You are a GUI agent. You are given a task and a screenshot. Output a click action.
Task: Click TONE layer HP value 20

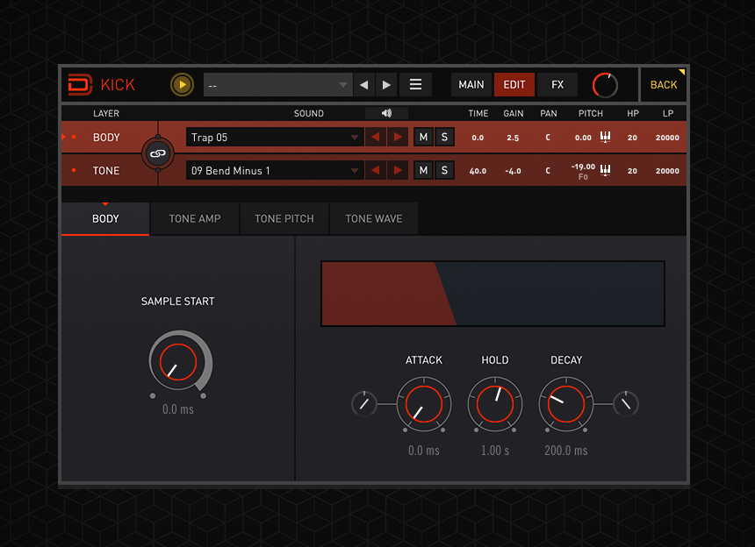pos(632,171)
